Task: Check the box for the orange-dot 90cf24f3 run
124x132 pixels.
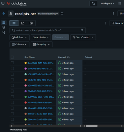Action: coord(13,80)
